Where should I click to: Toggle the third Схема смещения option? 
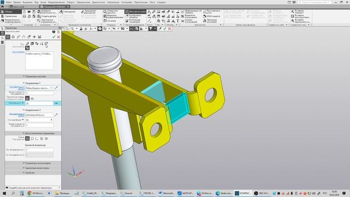pyautogui.click(x=37, y=138)
